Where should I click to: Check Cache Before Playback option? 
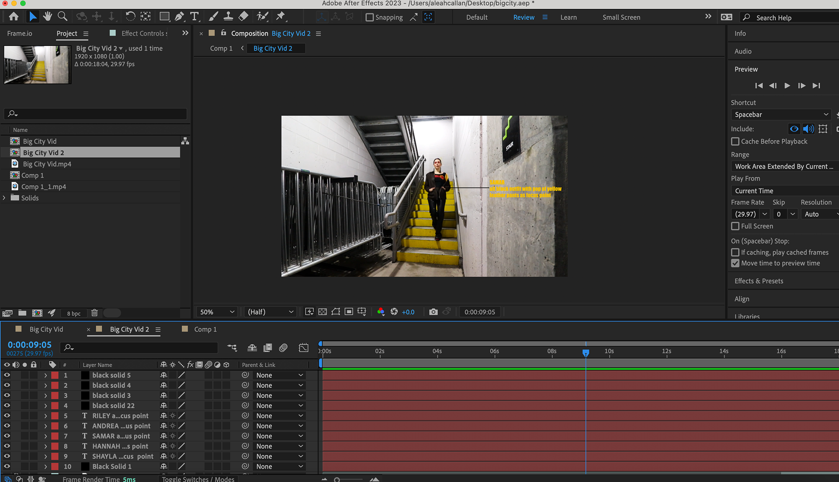pos(735,142)
